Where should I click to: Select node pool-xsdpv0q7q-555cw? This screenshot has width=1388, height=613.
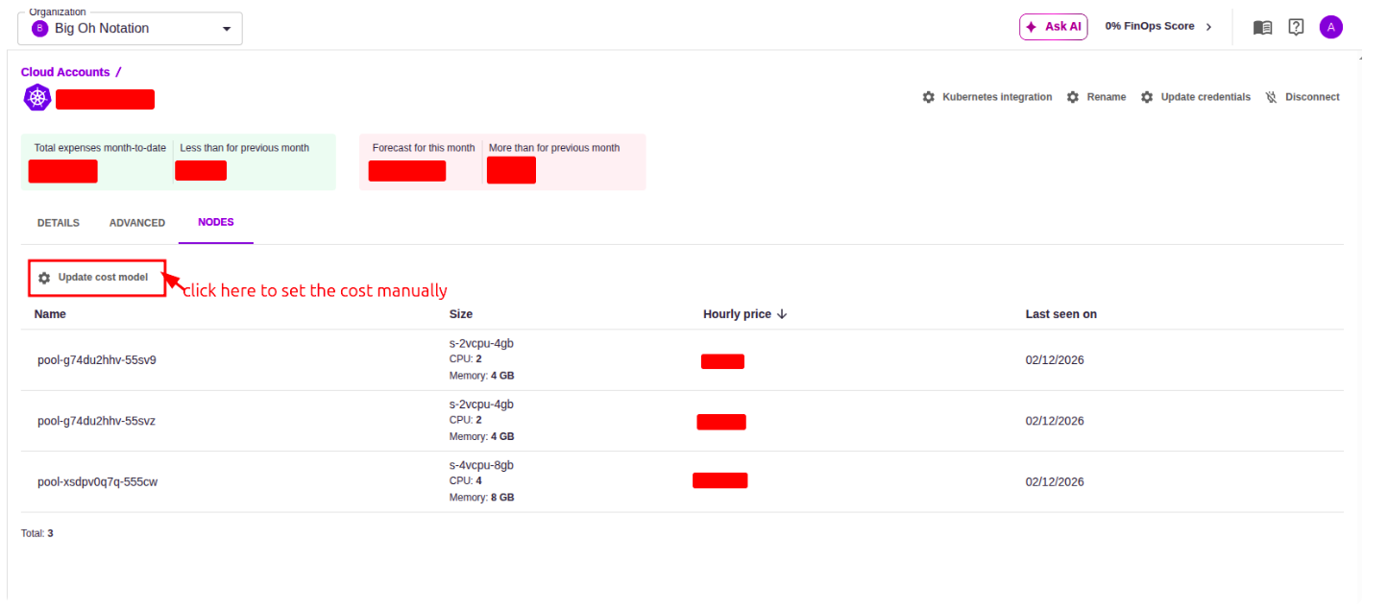pyautogui.click(x=97, y=482)
